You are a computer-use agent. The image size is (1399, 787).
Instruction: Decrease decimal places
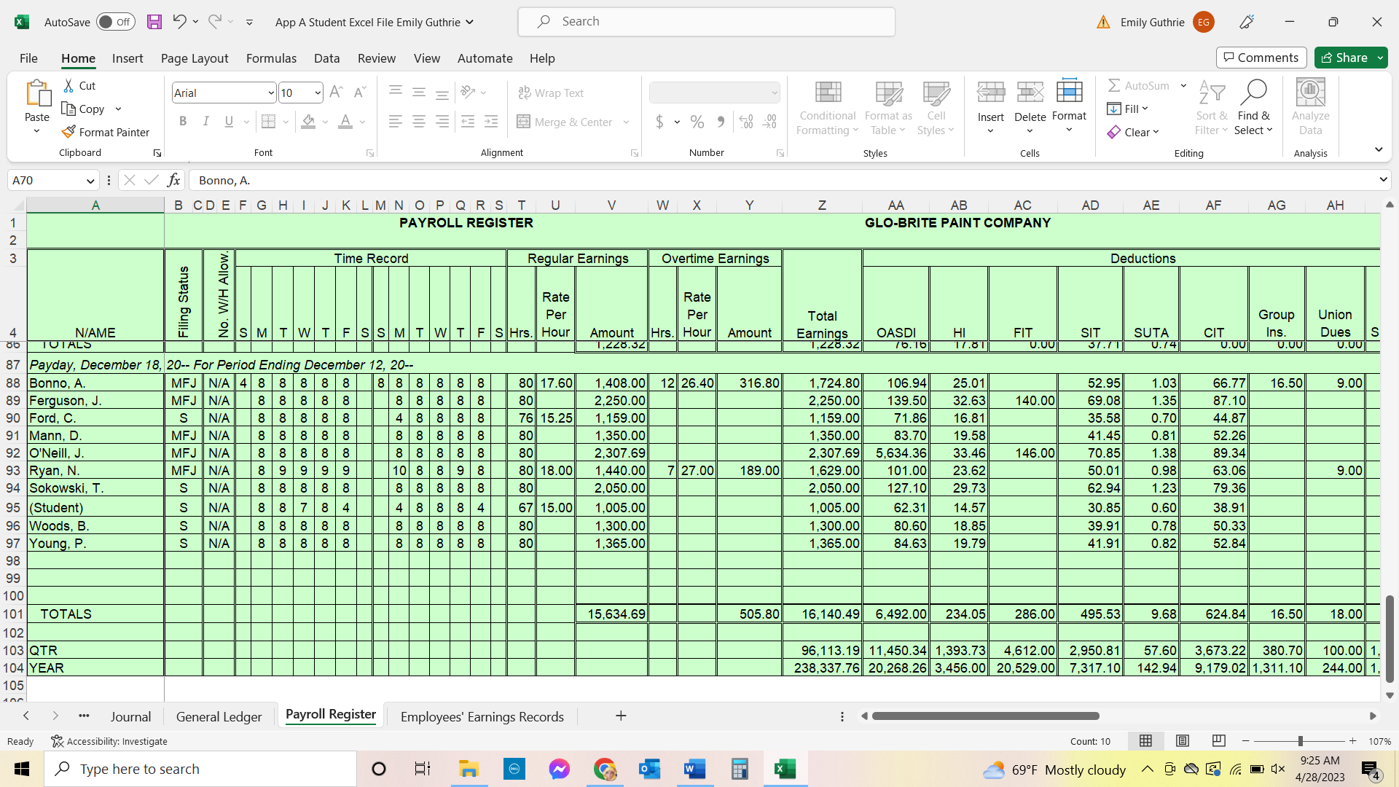[770, 122]
